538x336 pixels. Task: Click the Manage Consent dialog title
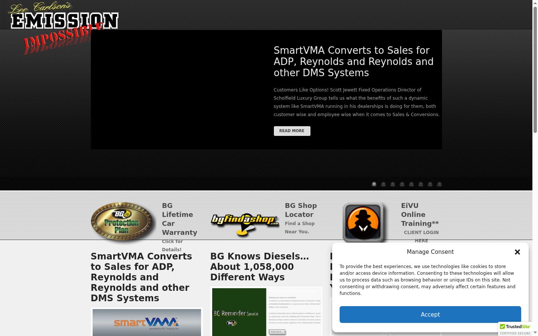[430, 252]
